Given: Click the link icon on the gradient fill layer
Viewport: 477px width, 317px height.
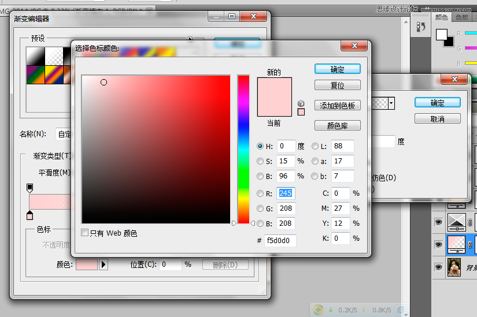Looking at the screenshot, I should pos(469,244).
